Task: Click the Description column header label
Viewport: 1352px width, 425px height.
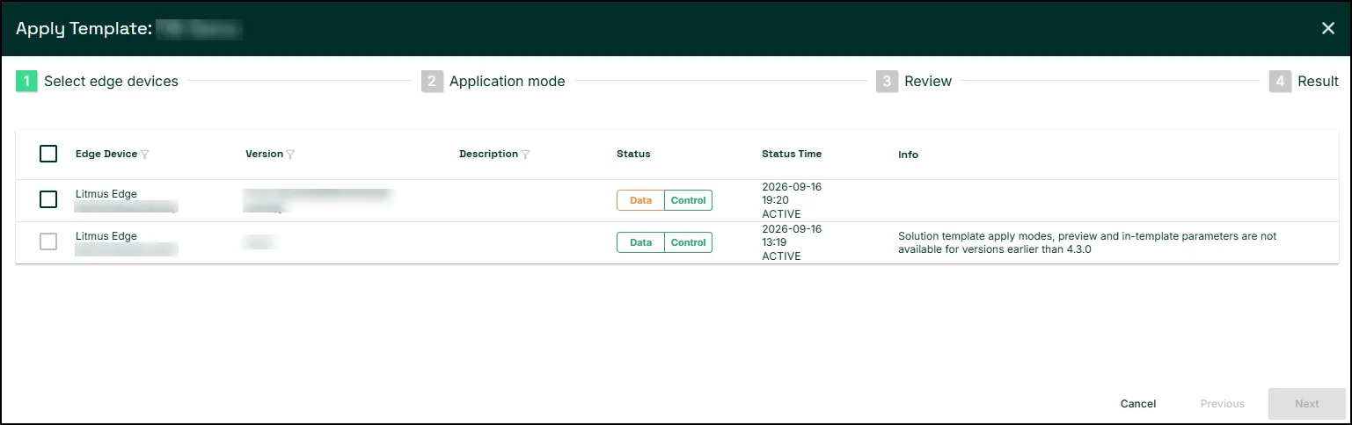Action: (488, 154)
